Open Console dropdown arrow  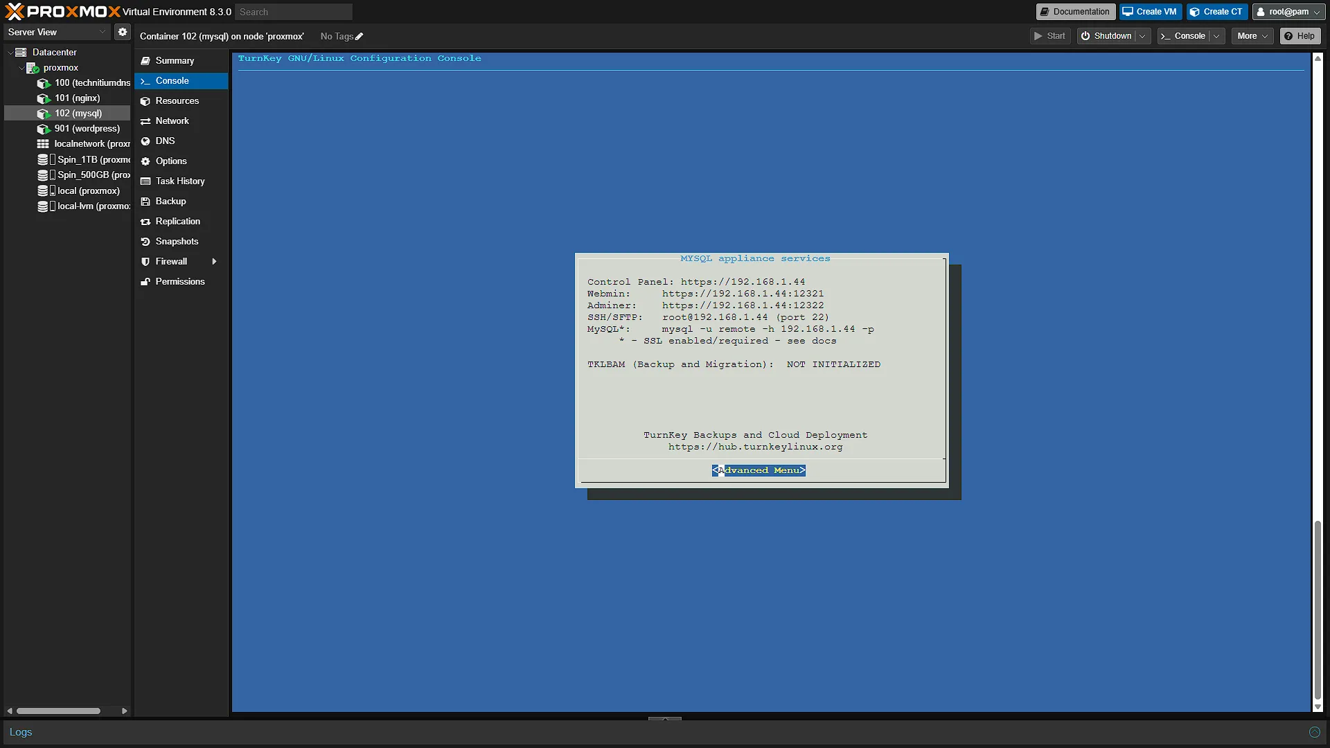[1216, 36]
